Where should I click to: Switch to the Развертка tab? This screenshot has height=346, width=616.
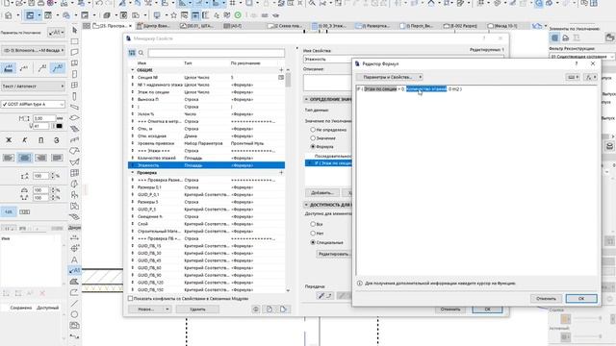(372, 26)
